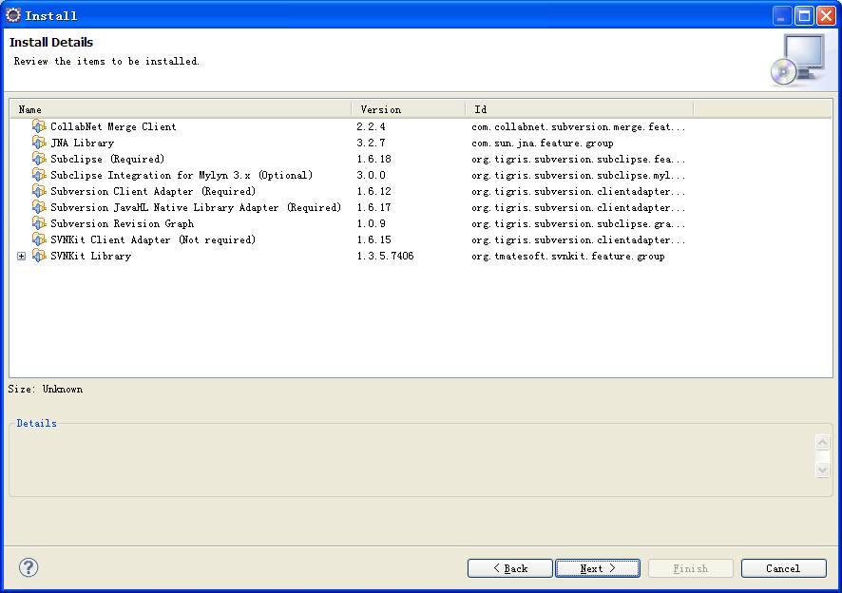The height and width of the screenshot is (593, 842).
Task: Close the Install window
Action: (x=826, y=15)
